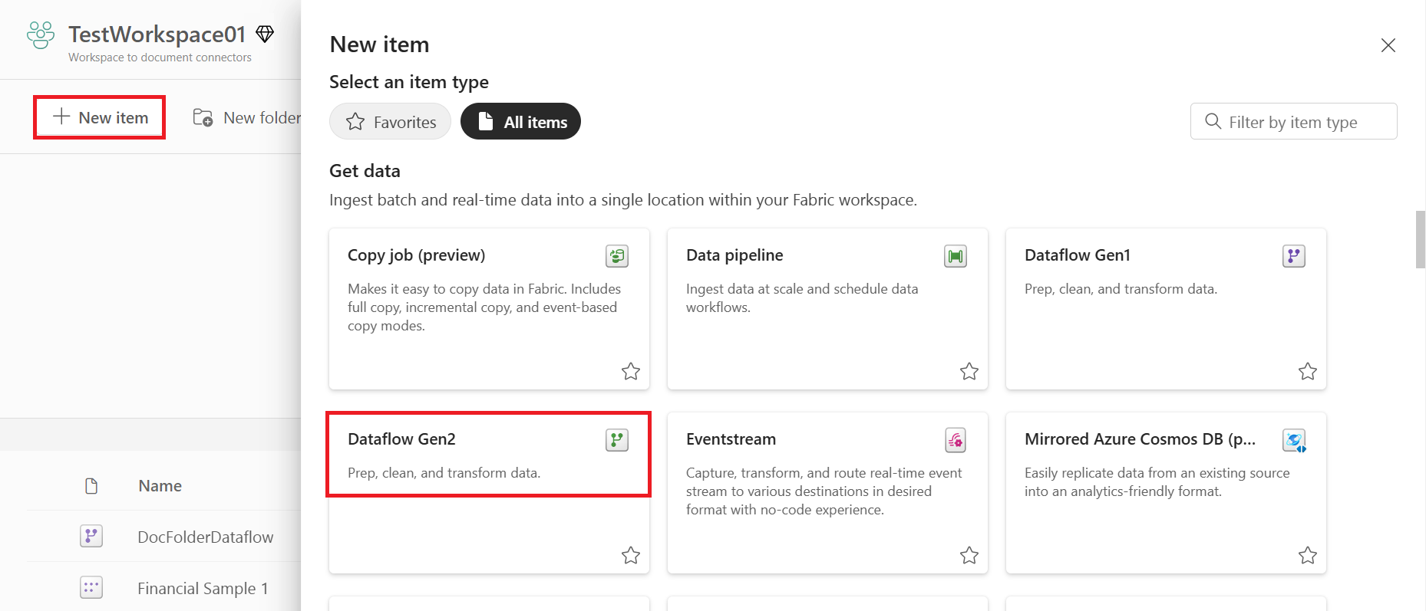The image size is (1426, 611).
Task: Mark Eventstream as favorite with star
Action: 969,556
